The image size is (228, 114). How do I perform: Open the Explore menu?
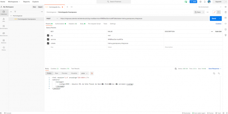click(36, 2)
